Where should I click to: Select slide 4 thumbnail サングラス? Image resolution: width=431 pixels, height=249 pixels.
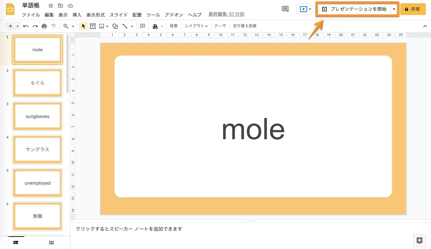coord(37,150)
